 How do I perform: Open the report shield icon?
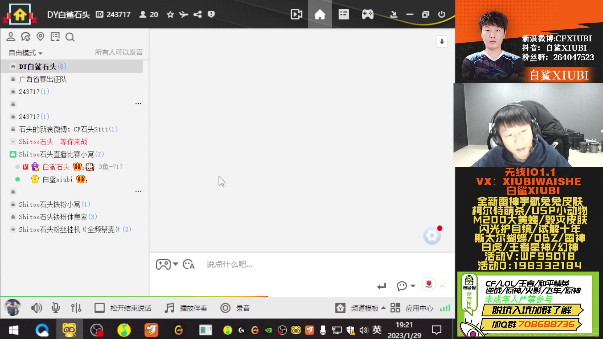[211, 14]
